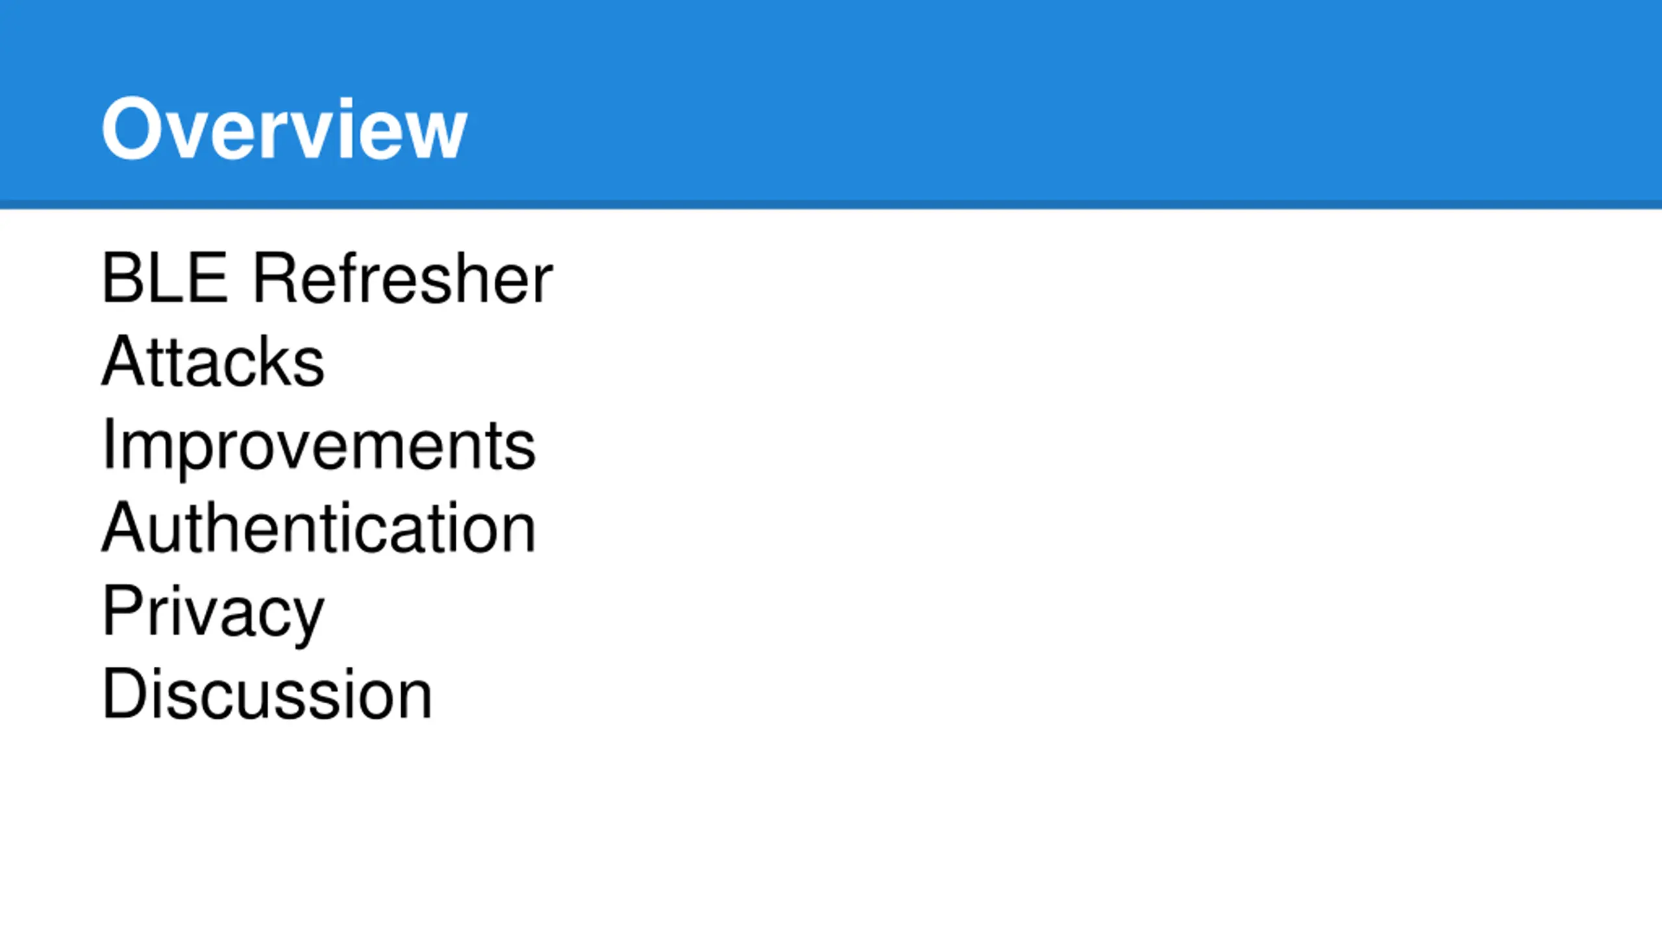
Task: Click the Attacks agenda item
Action: (213, 361)
